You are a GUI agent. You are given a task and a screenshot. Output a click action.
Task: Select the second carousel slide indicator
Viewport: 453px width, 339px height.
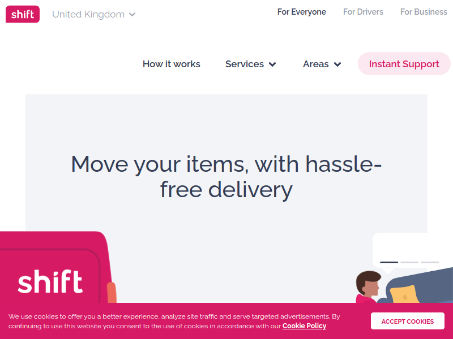(409, 262)
